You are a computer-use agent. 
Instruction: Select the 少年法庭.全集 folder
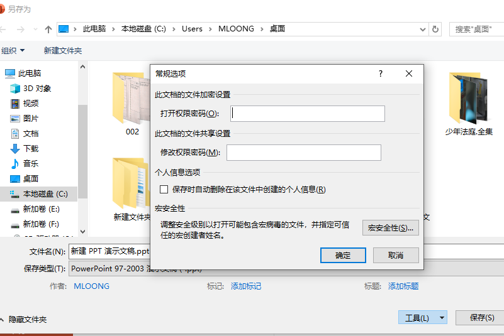coord(469,104)
